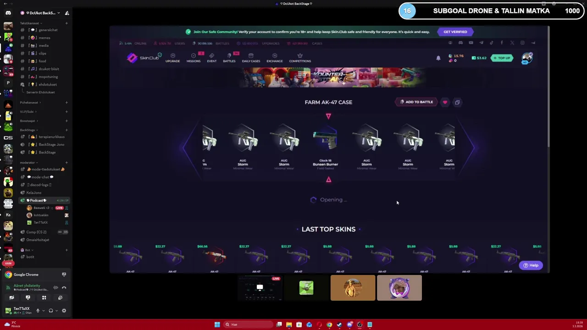Screen dimensions: 587x330
Task: Click the Get Verified button
Action: click(x=455, y=32)
